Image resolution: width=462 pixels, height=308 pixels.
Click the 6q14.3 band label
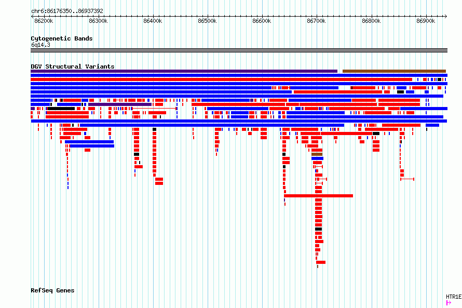40,45
